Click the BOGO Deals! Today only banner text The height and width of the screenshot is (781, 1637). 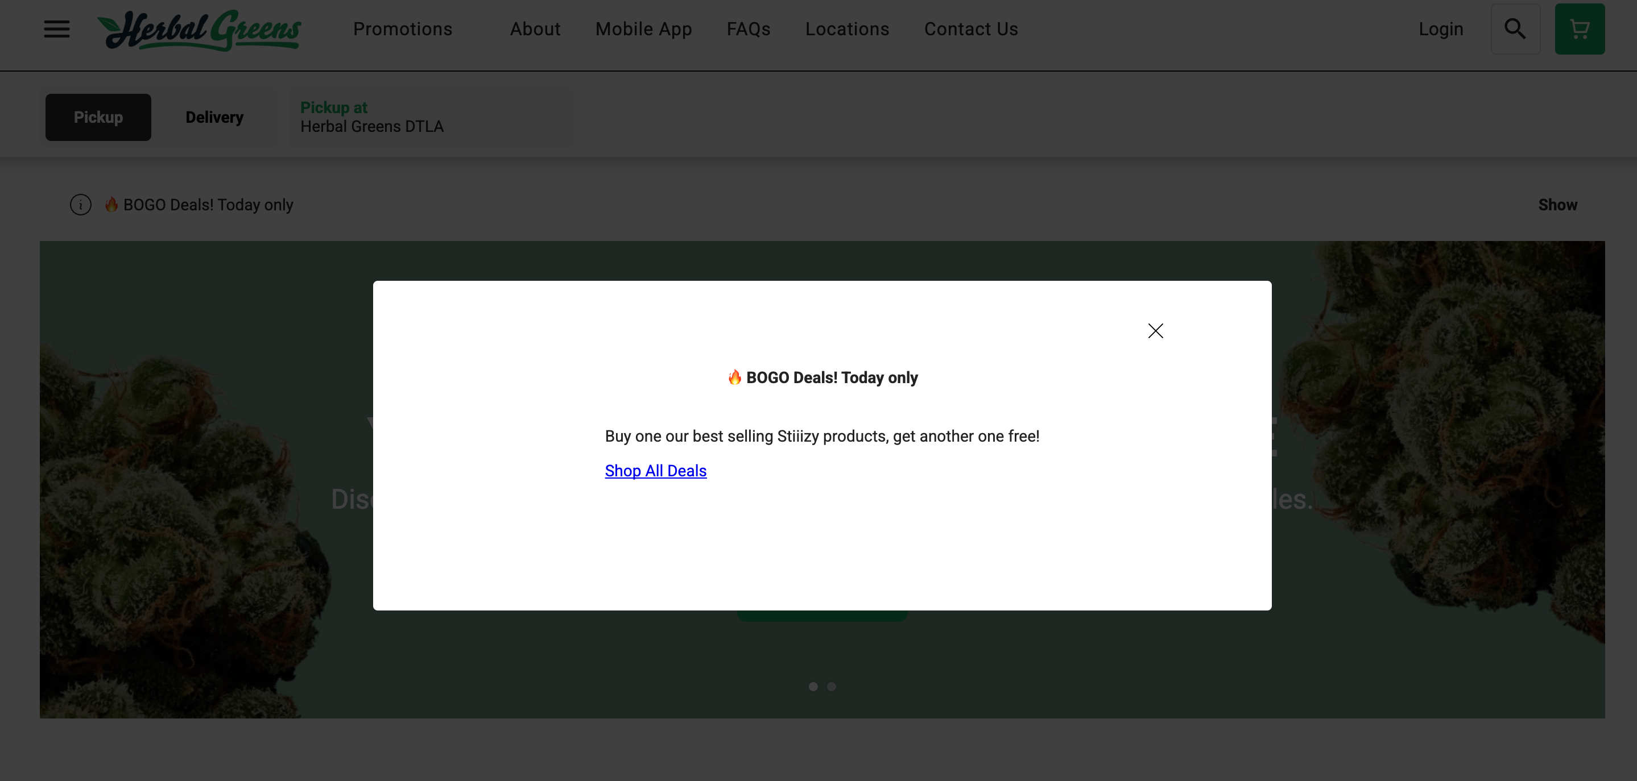(x=199, y=205)
